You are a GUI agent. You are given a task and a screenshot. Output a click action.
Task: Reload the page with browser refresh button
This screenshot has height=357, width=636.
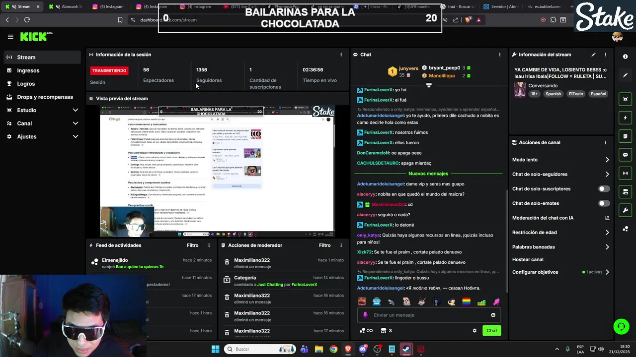click(x=27, y=20)
